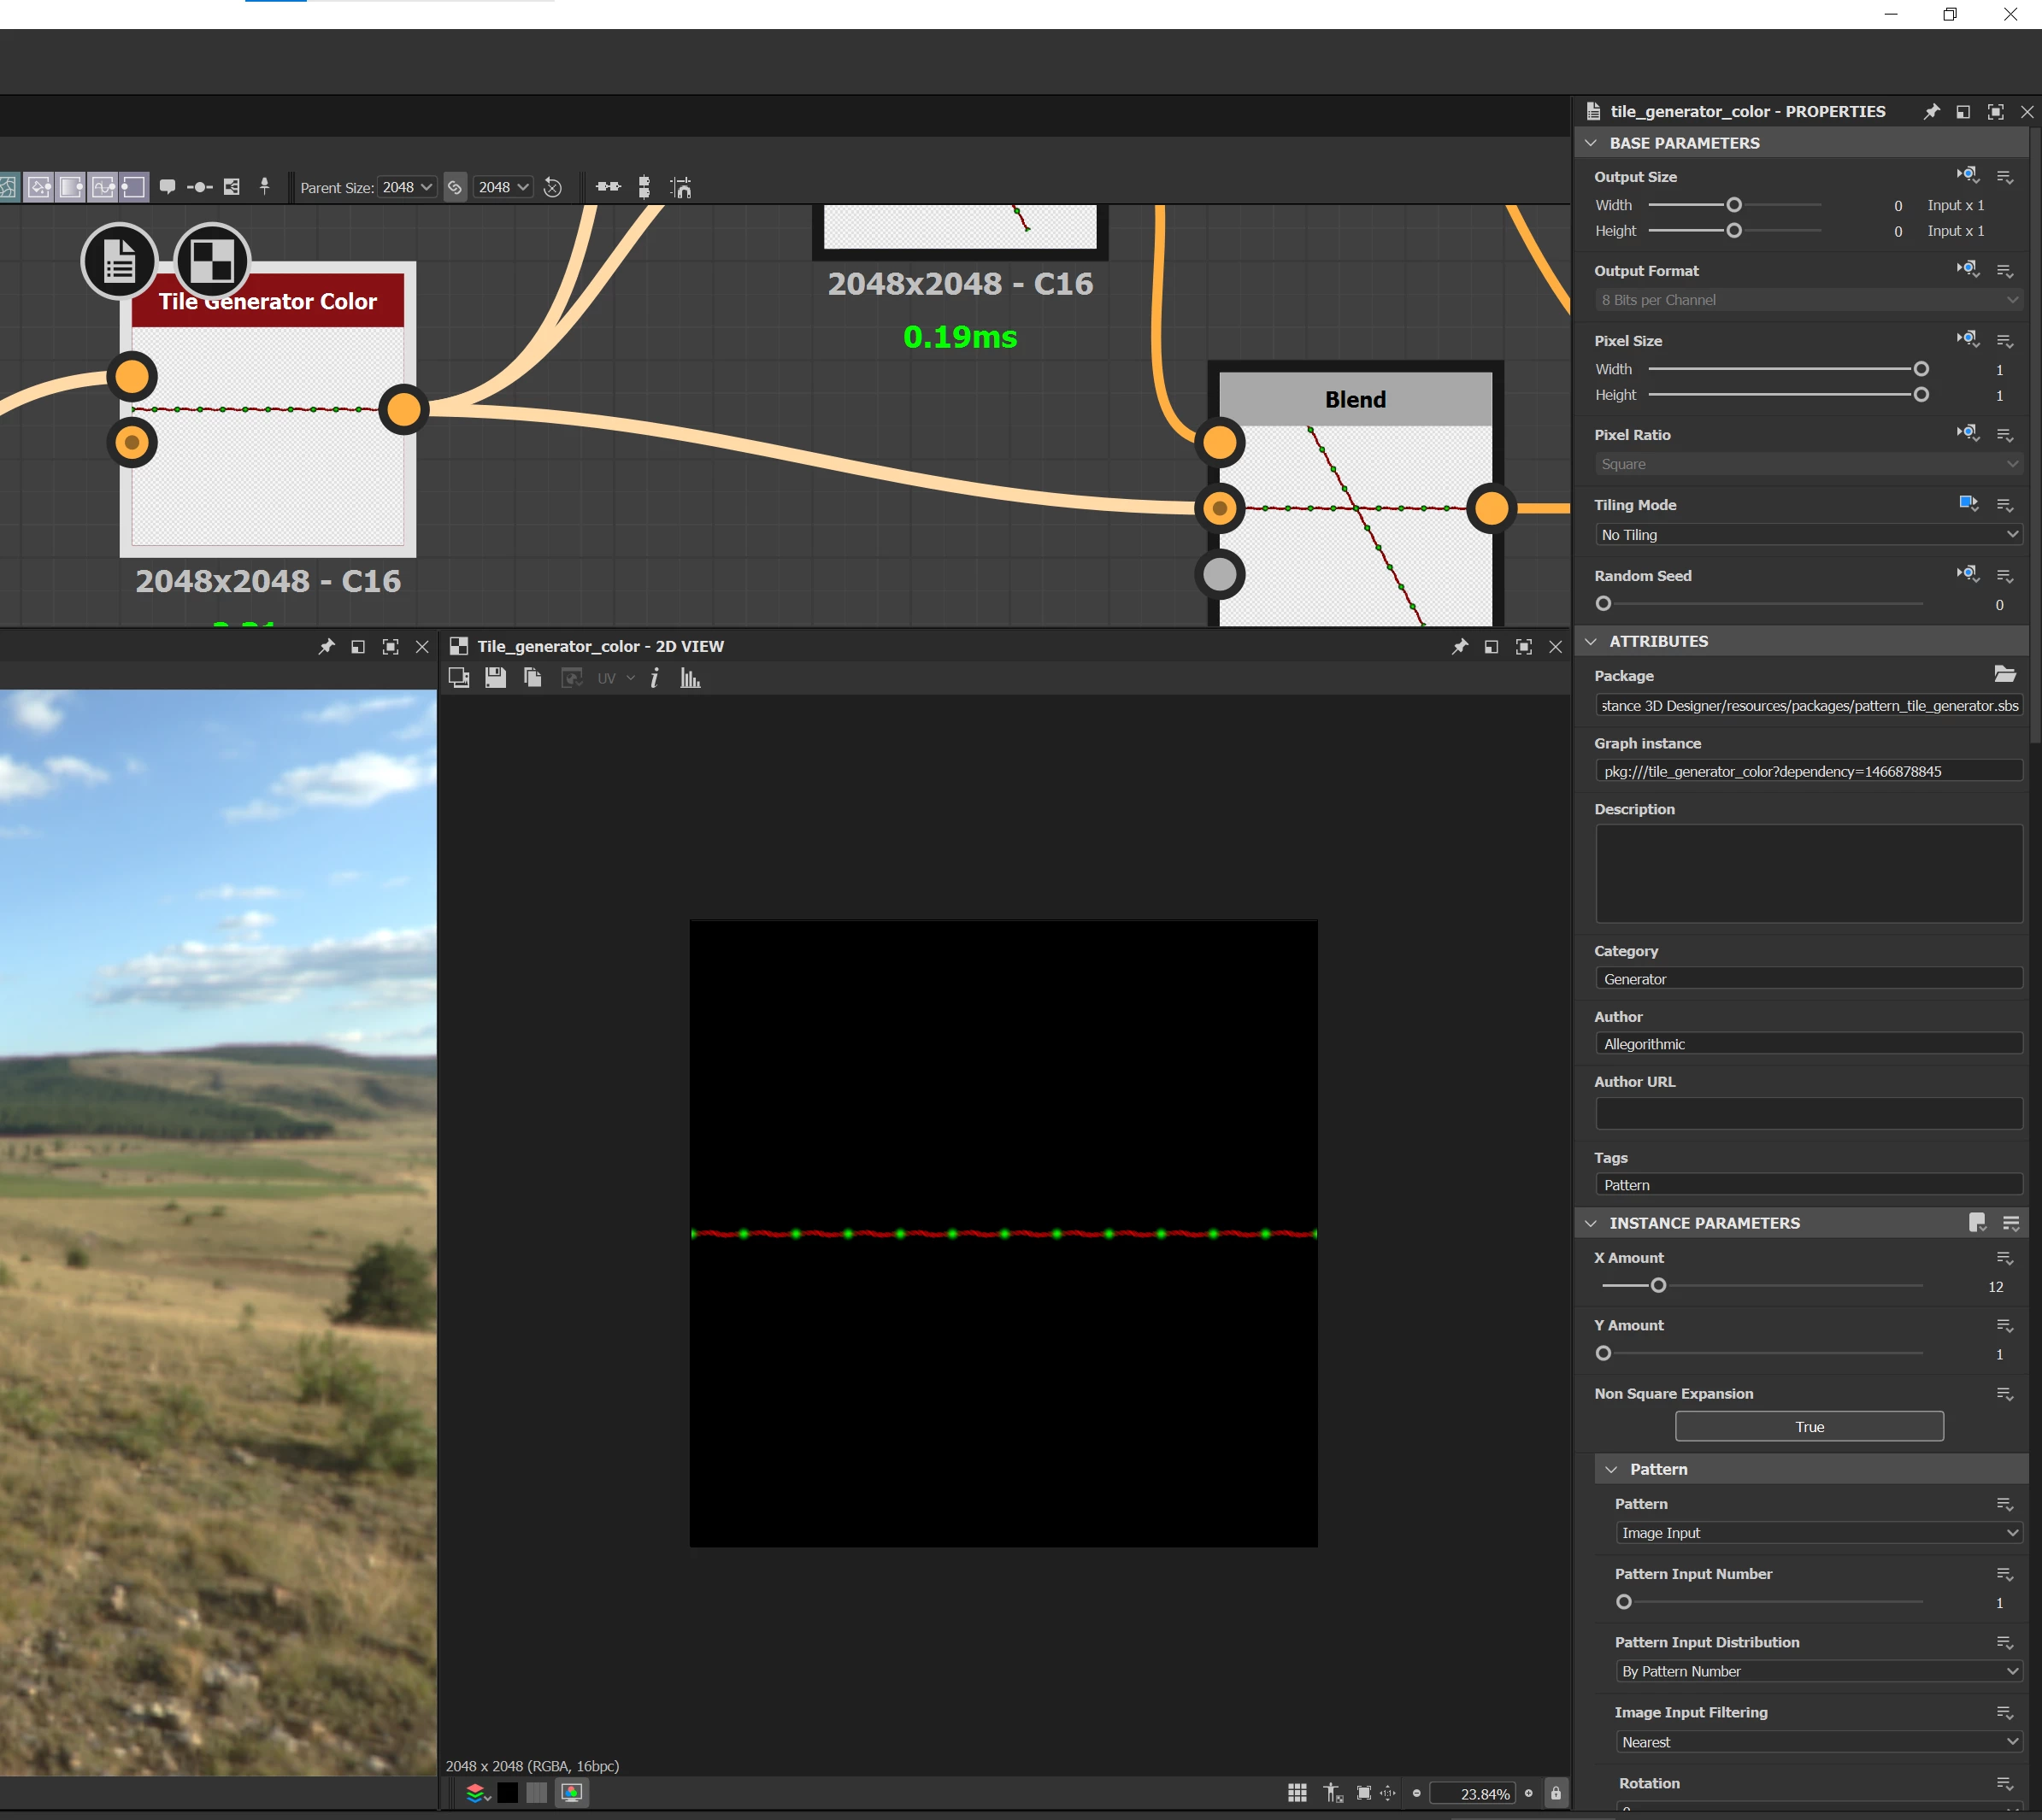Click the X Amount slider handle
The width and height of the screenshot is (2042, 1820).
[x=1658, y=1286]
